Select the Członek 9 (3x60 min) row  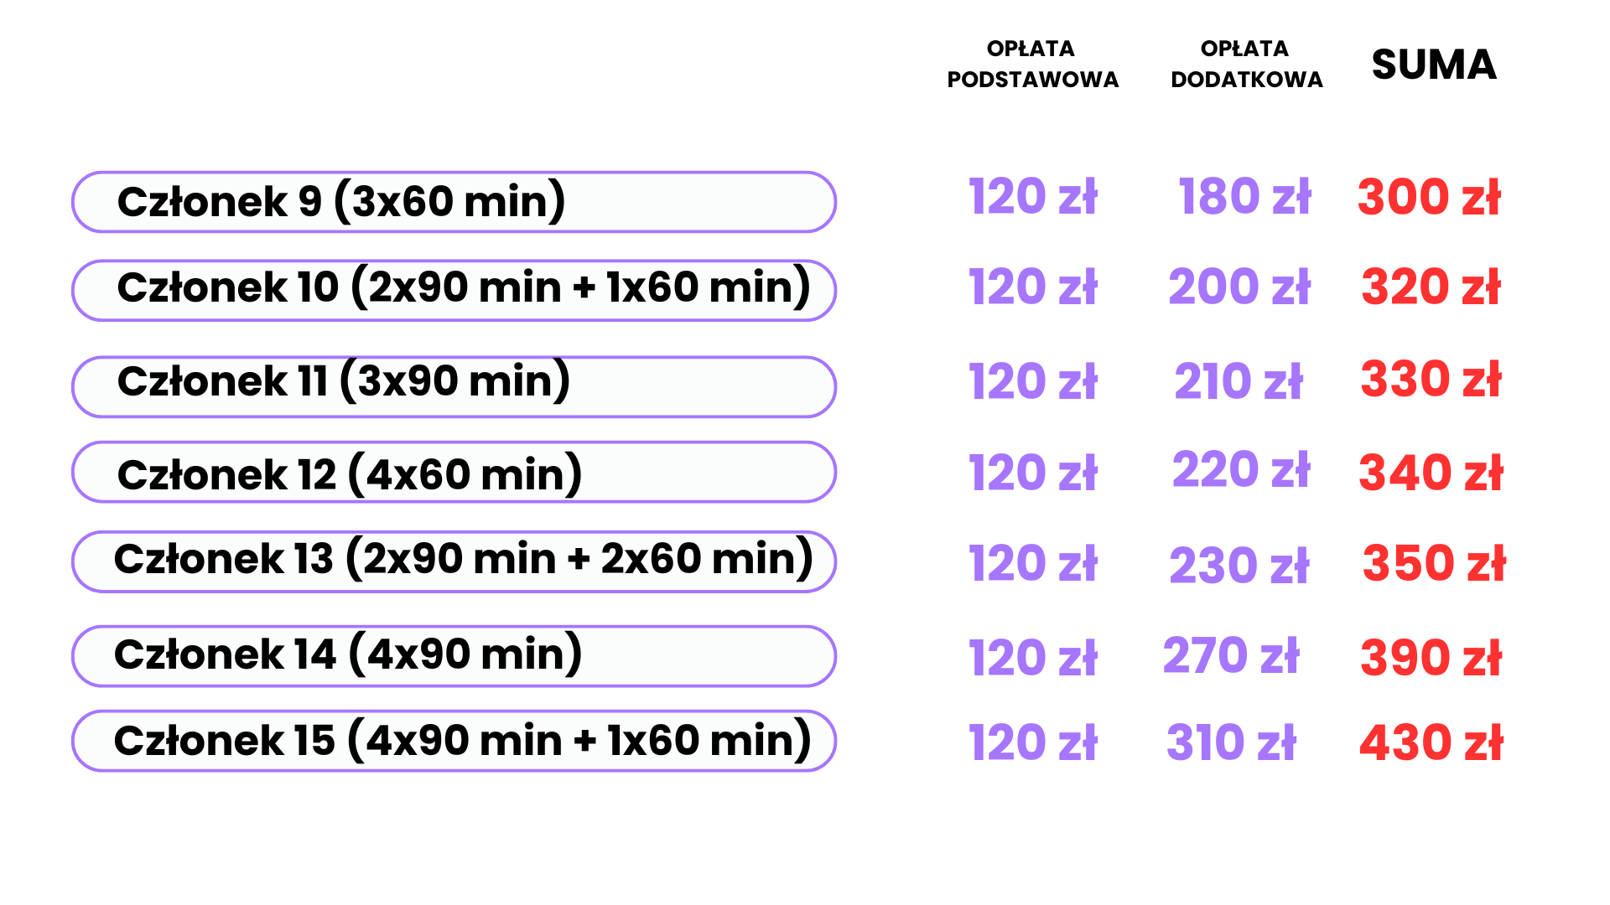click(x=454, y=202)
